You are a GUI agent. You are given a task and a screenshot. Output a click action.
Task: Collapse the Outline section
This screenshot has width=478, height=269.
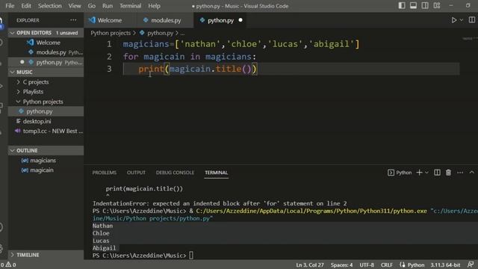point(46,150)
